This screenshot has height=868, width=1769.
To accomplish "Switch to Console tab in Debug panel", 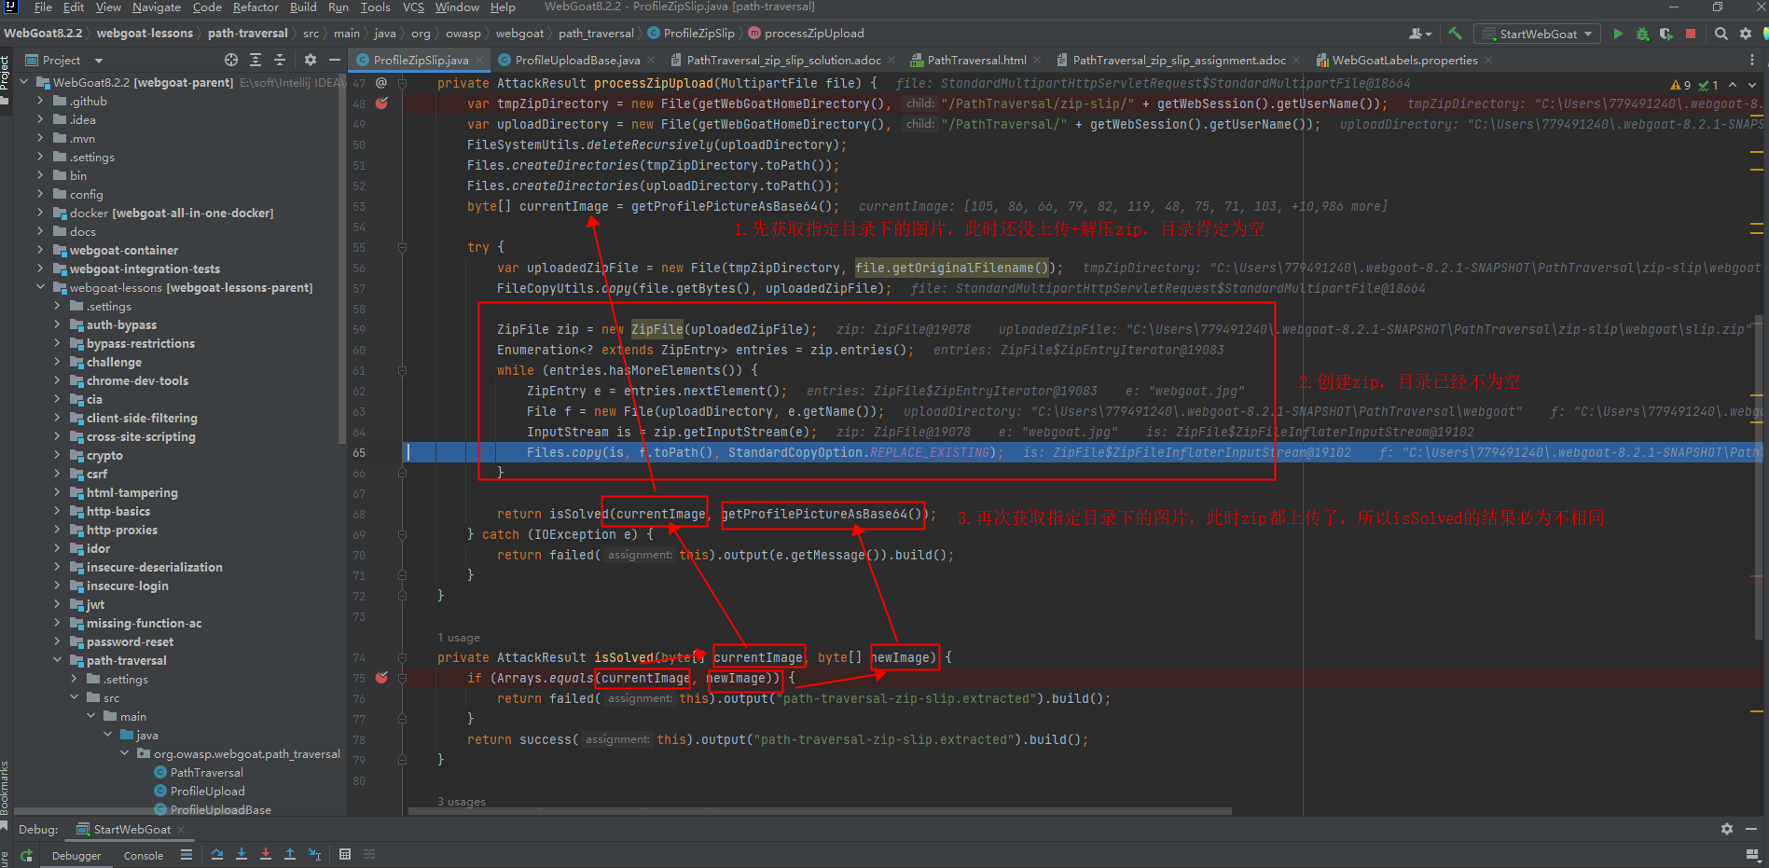I will tap(144, 856).
